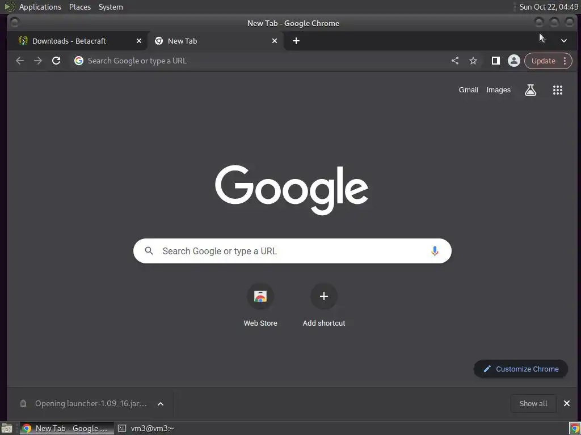Screen dimensions: 581x435
Task: Show all downloads
Action: tap(533, 403)
